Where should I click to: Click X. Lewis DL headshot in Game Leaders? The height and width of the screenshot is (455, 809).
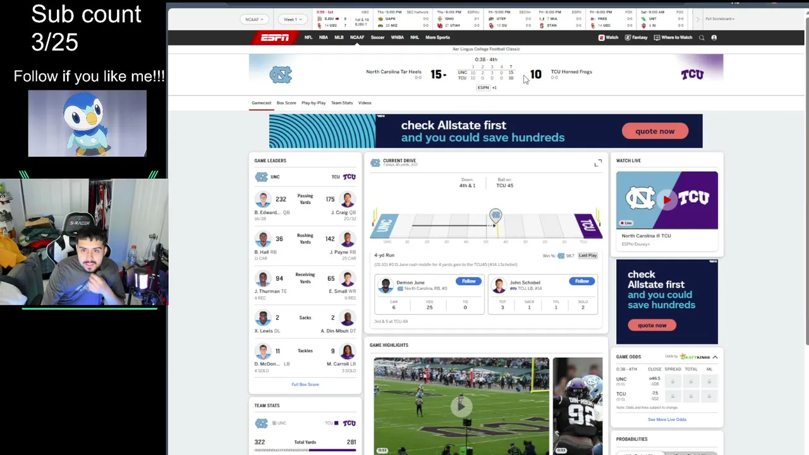click(x=263, y=318)
